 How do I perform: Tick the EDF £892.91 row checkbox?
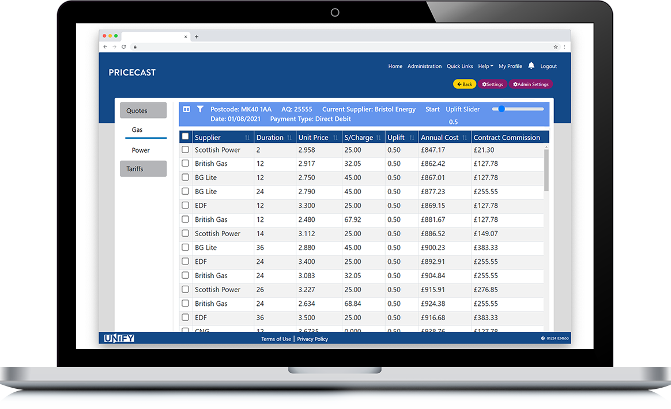(x=185, y=262)
